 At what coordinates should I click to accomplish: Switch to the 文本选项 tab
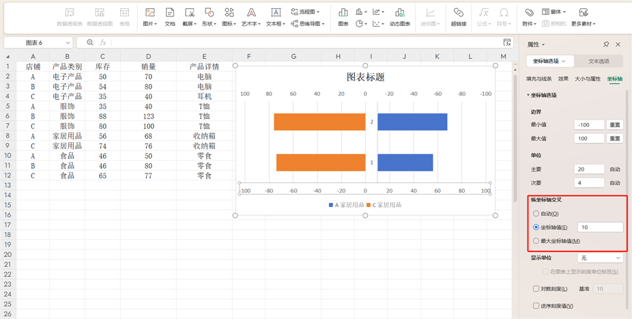599,61
